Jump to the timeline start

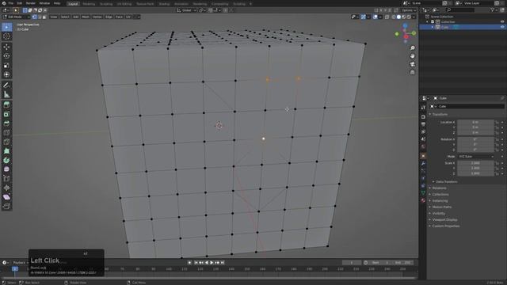tap(196, 263)
